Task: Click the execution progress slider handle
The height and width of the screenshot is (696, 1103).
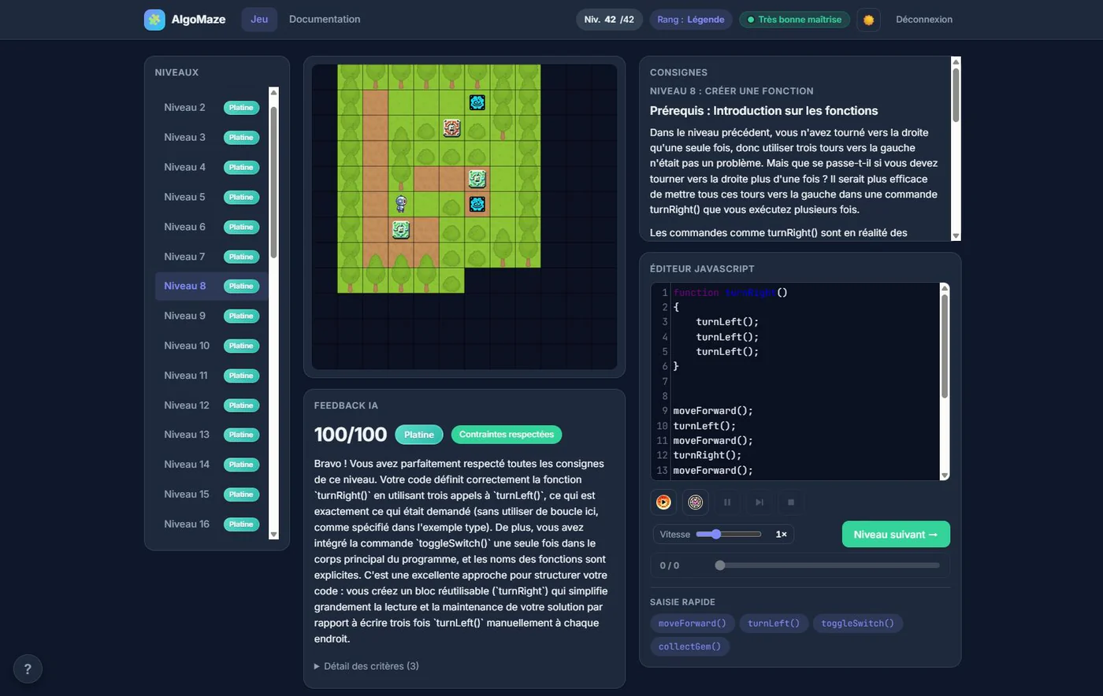Action: click(x=720, y=565)
